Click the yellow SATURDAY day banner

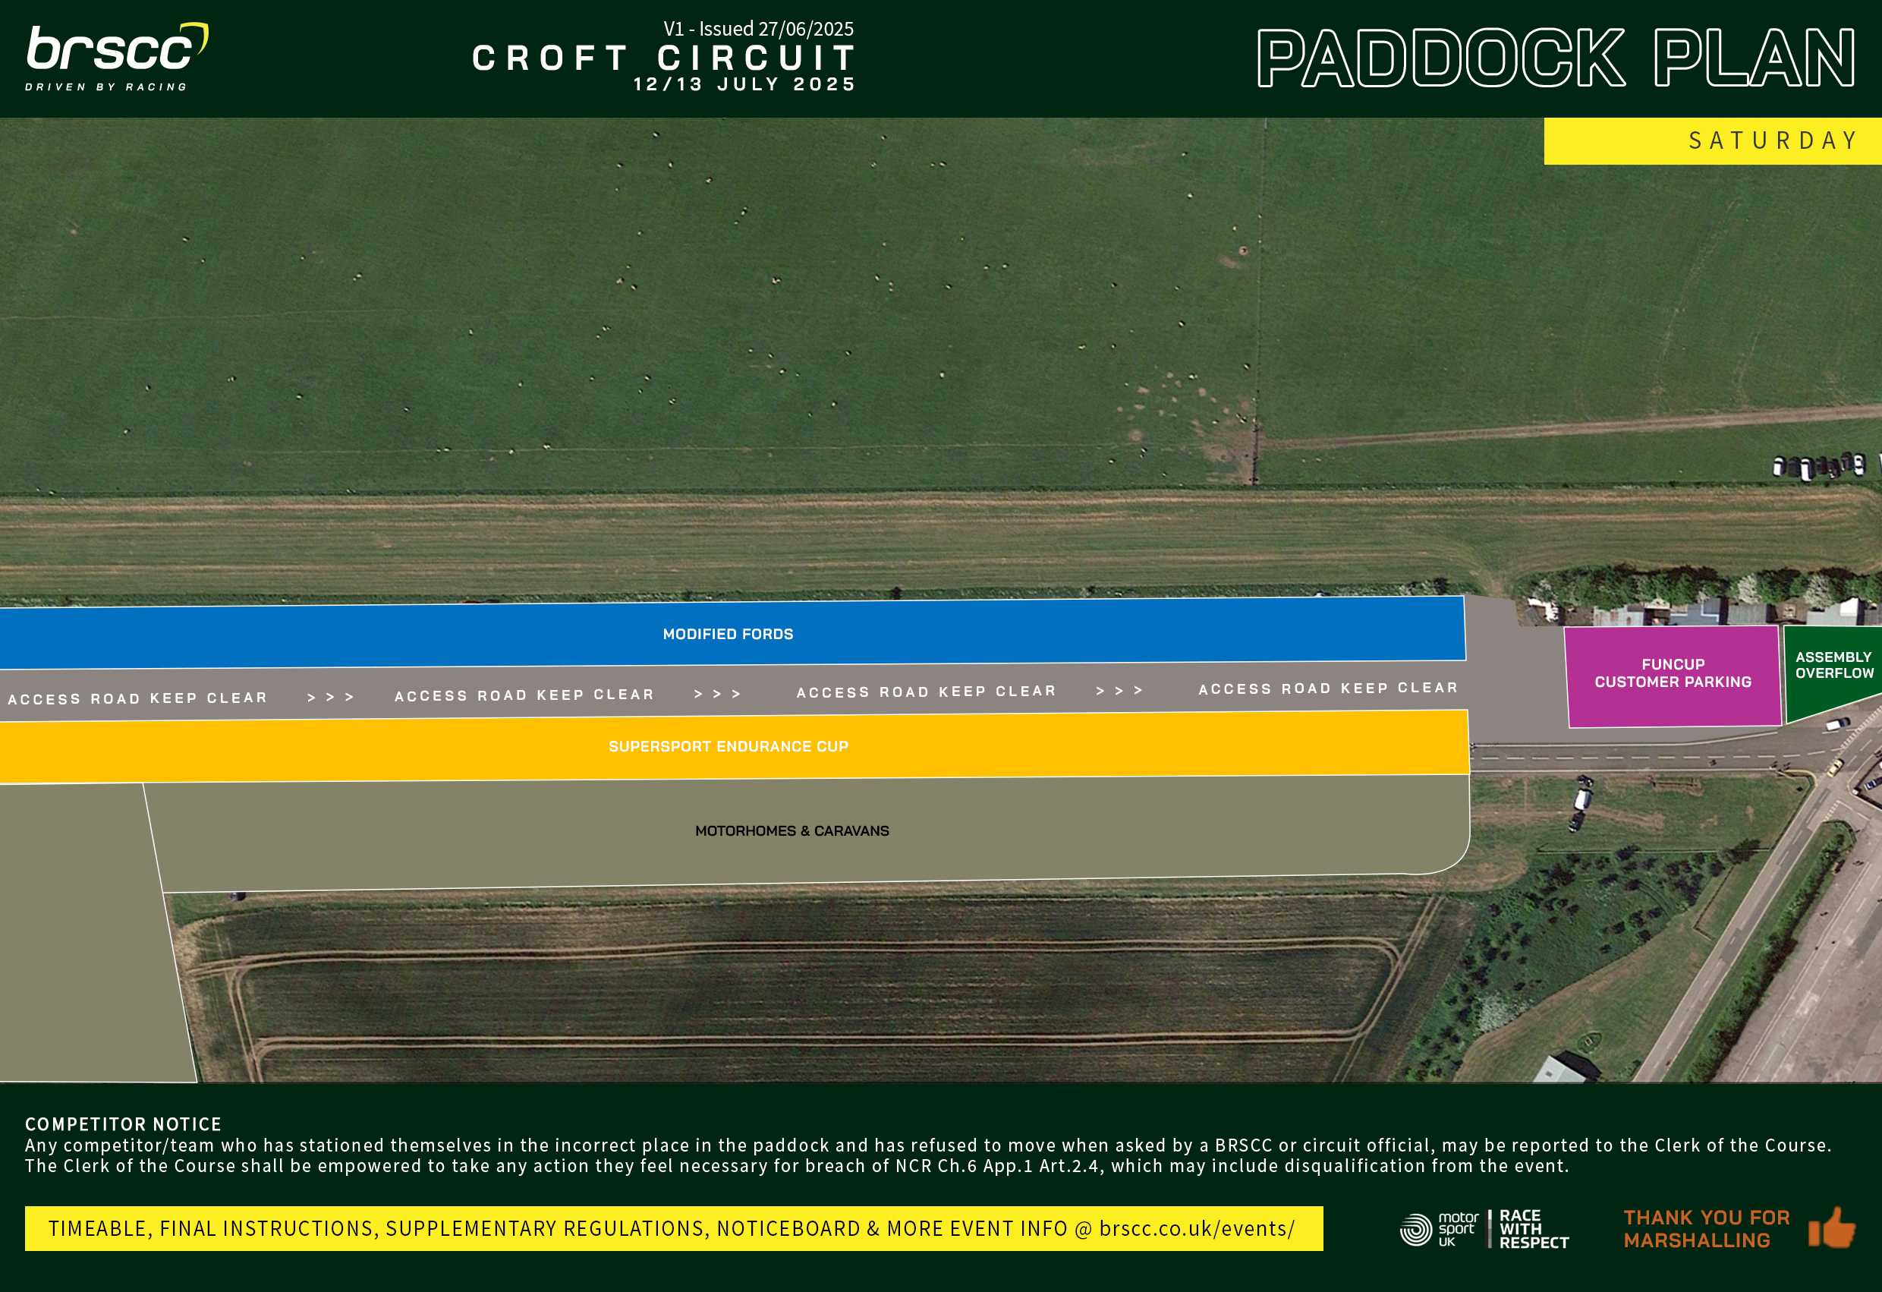point(1713,141)
